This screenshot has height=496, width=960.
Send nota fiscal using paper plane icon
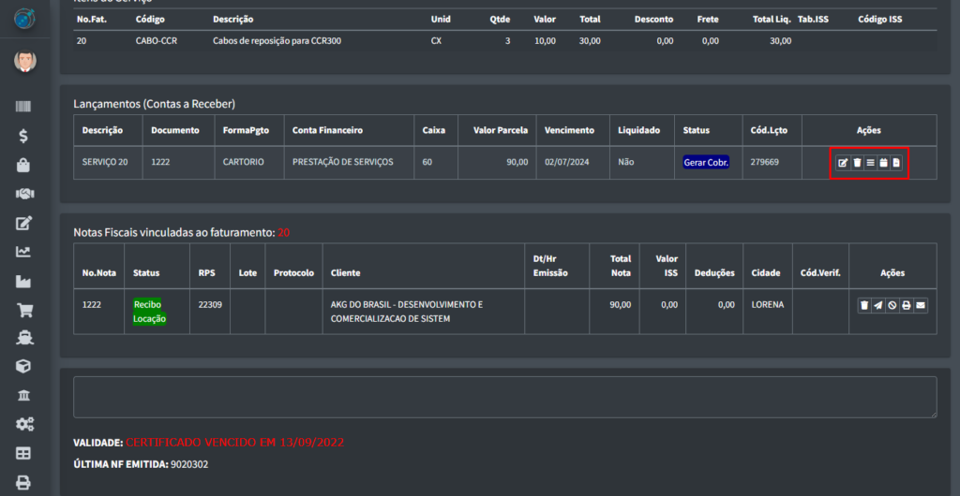click(878, 305)
